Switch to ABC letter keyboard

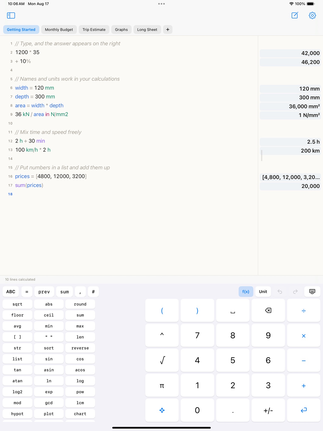coord(11,292)
